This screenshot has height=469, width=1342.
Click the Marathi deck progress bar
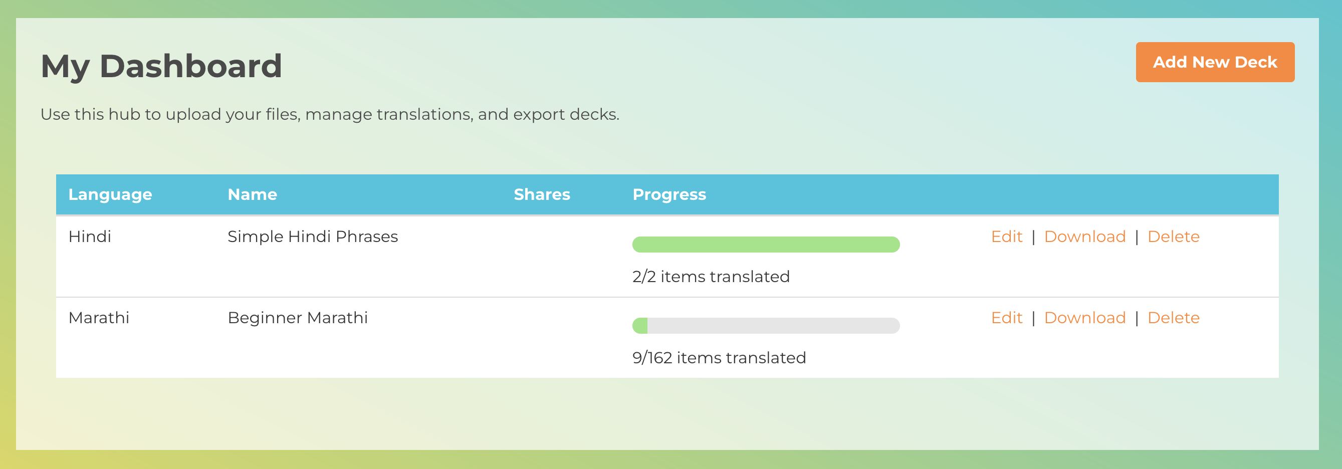pyautogui.click(x=766, y=326)
